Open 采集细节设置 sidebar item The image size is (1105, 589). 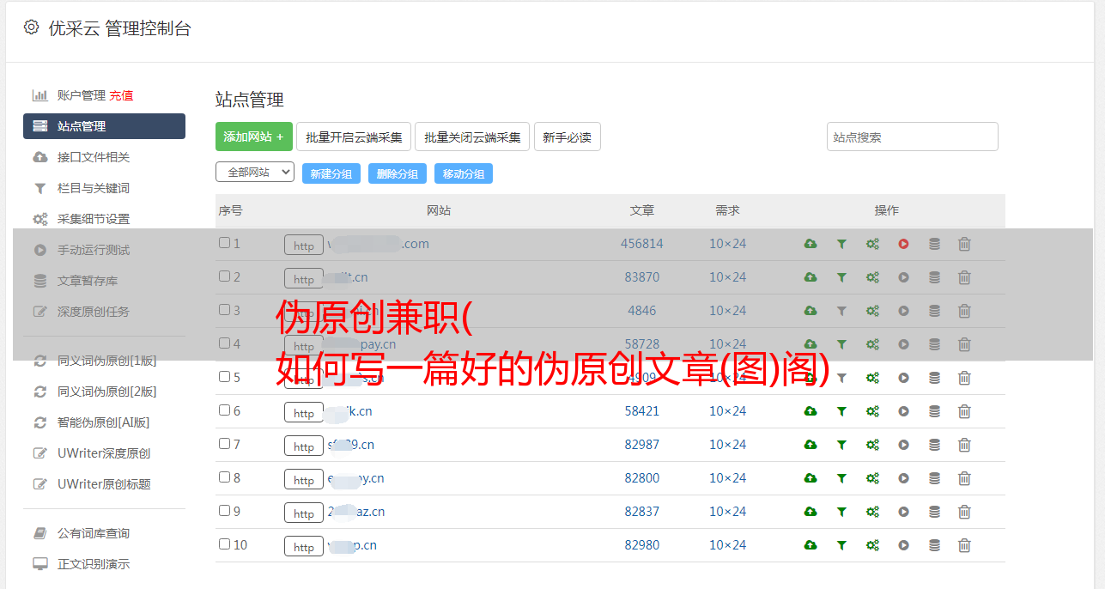coord(94,219)
